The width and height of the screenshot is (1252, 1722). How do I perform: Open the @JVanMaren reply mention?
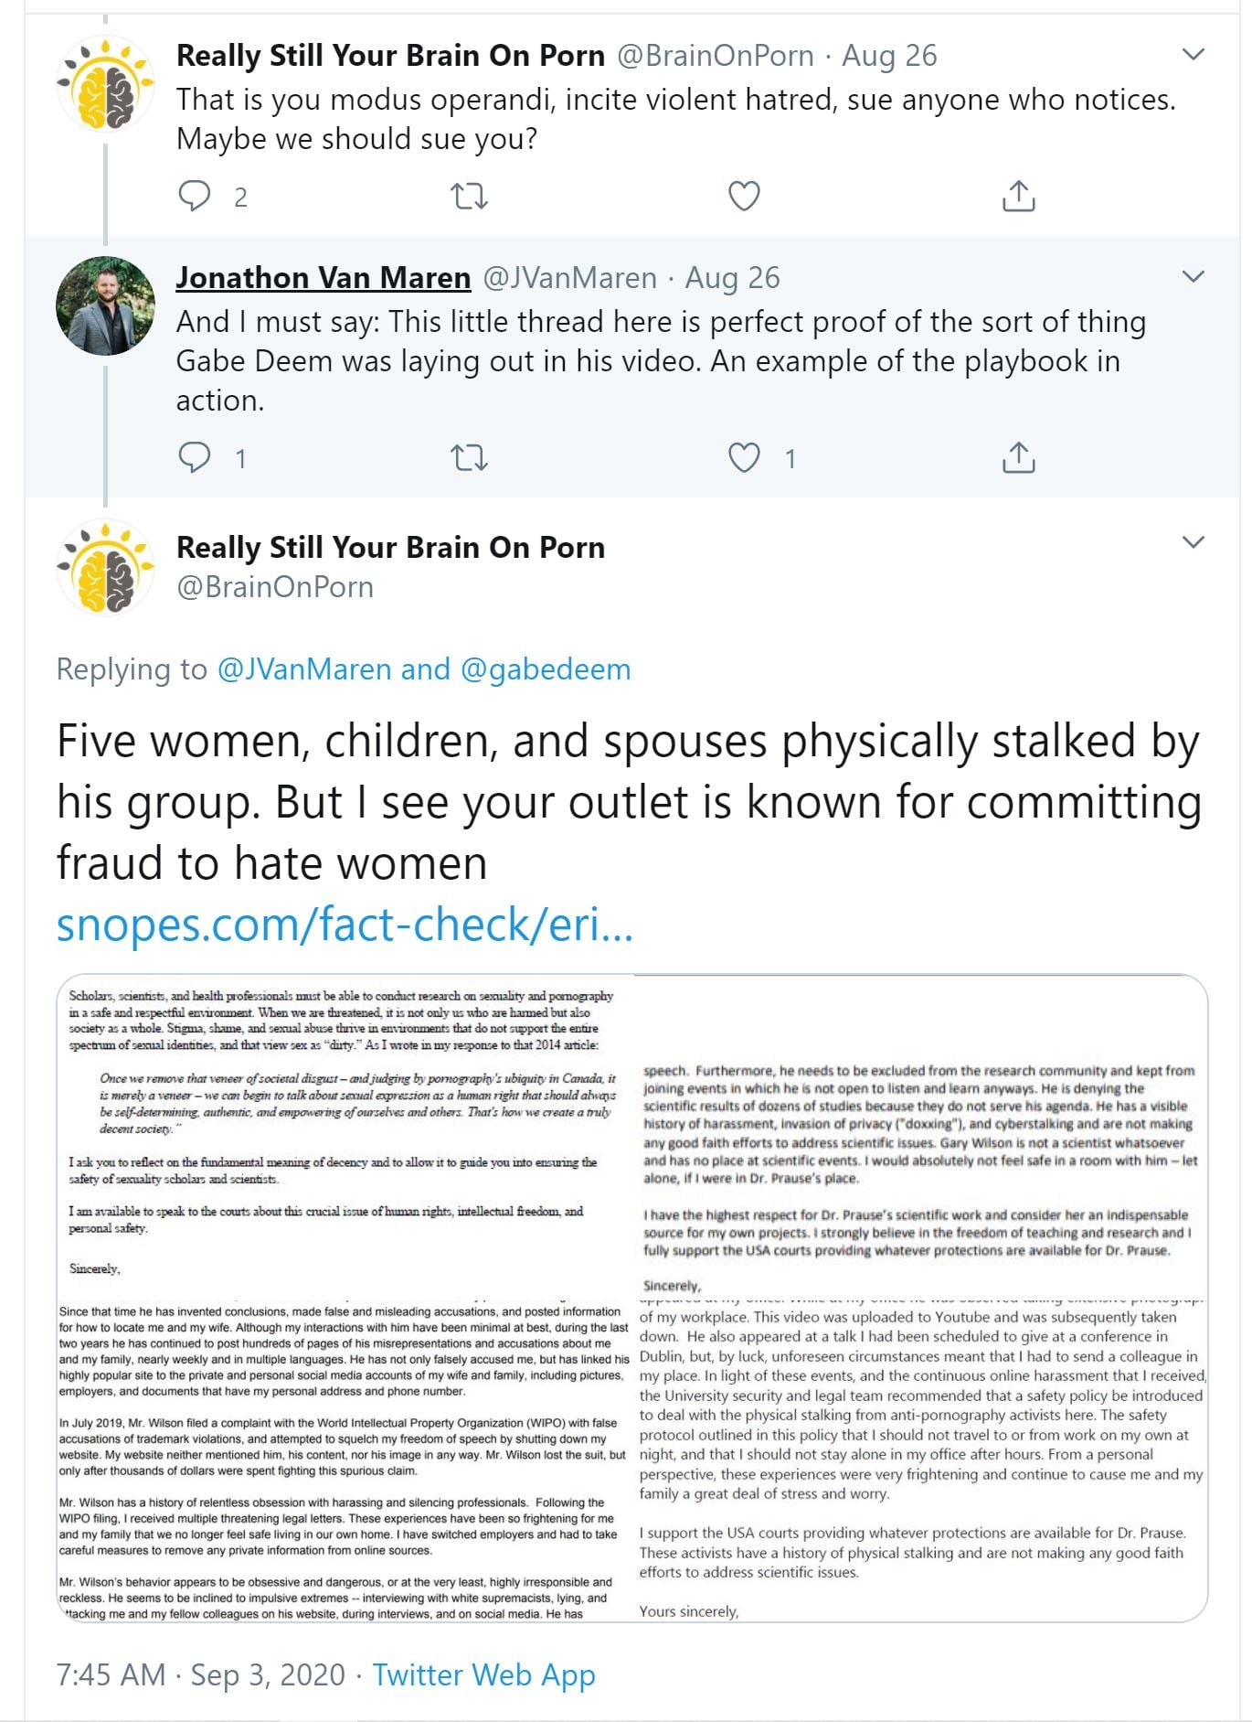click(x=304, y=669)
